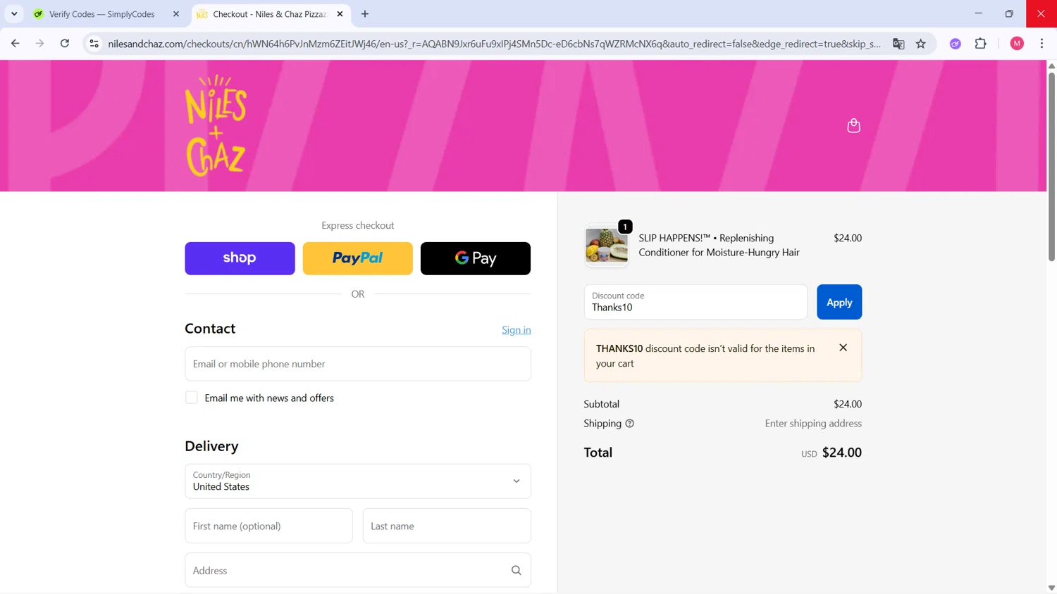Open the site information icon in the address bar
Viewport: 1057px width, 594px height.
point(94,44)
